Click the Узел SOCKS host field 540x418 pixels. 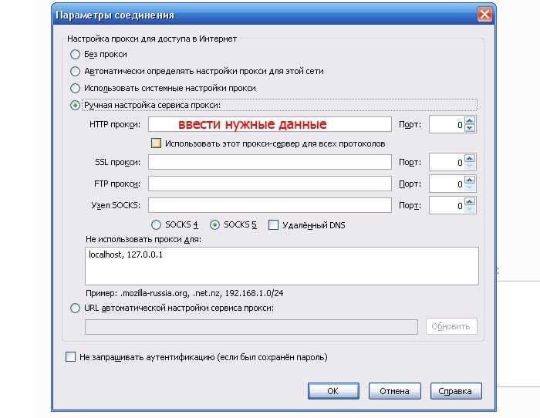point(270,205)
